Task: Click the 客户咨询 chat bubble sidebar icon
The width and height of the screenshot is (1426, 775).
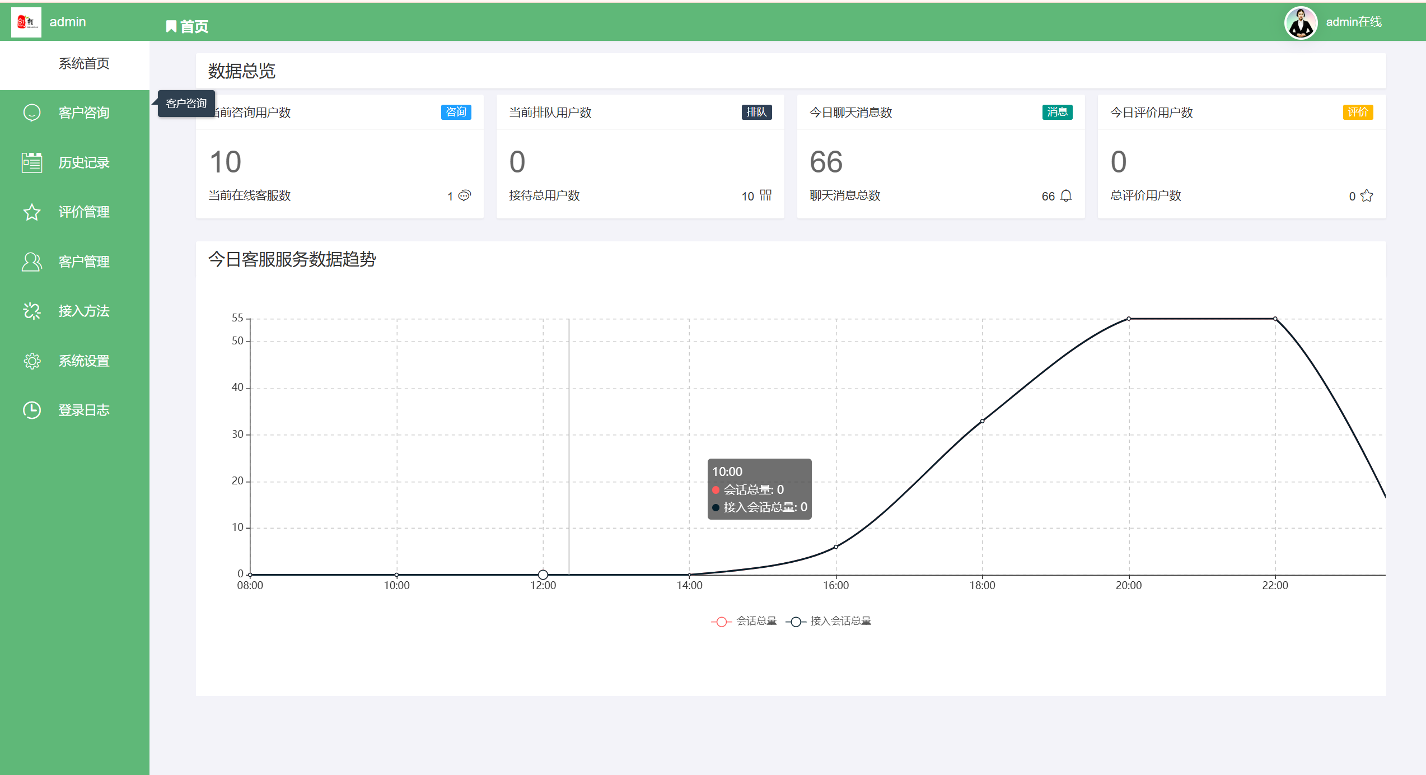Action: (x=32, y=113)
